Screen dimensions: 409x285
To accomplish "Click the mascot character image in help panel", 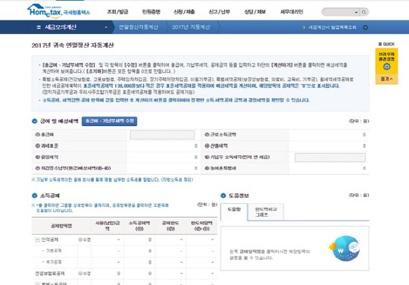I will [345, 249].
